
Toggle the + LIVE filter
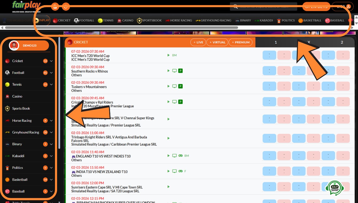pos(198,42)
